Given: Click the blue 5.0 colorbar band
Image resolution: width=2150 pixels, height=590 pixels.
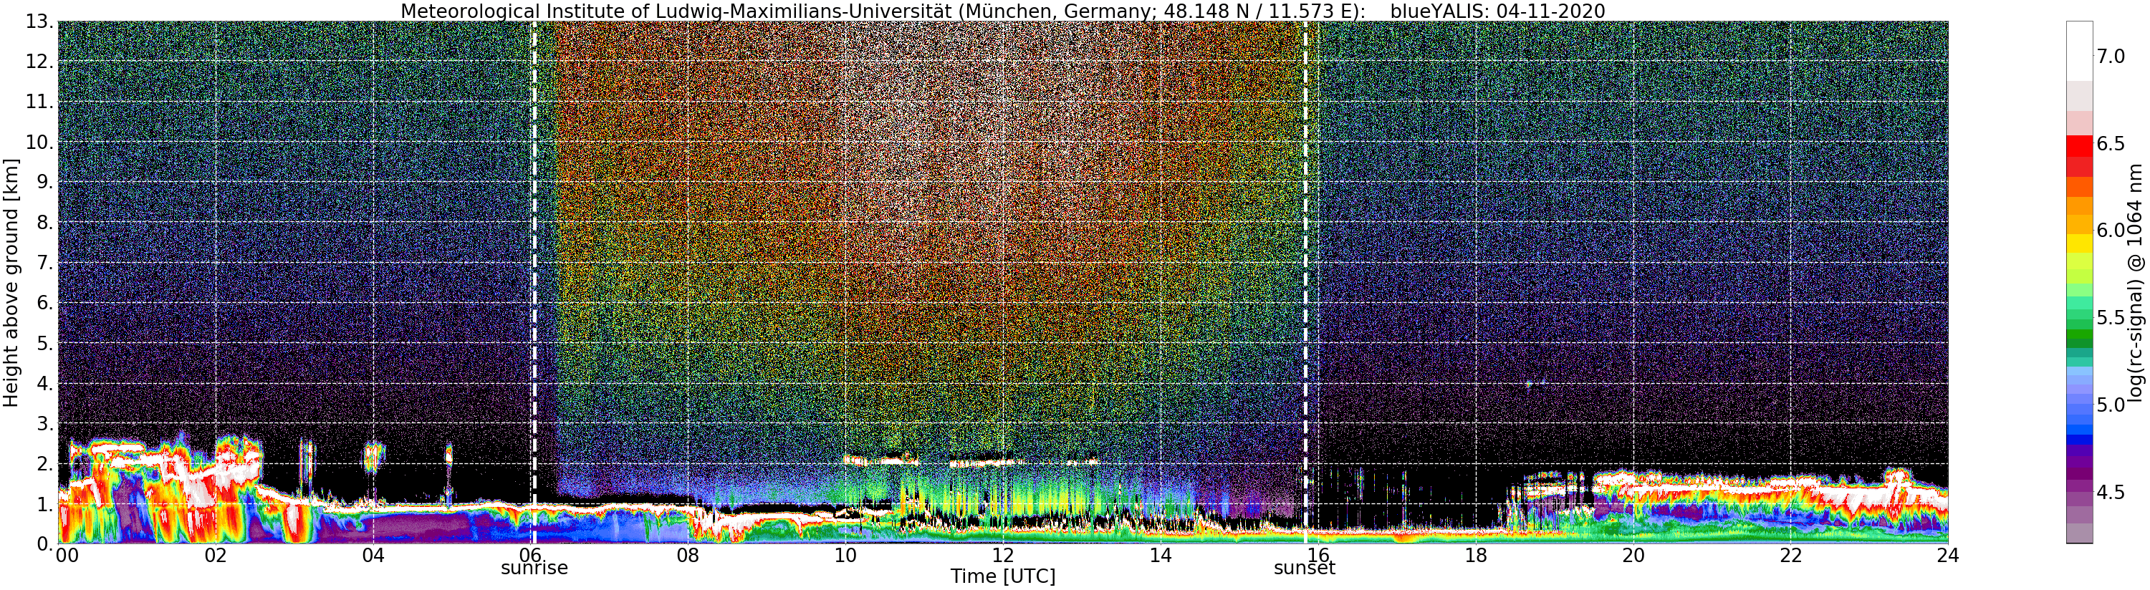Looking at the screenshot, I should 2079,405.
